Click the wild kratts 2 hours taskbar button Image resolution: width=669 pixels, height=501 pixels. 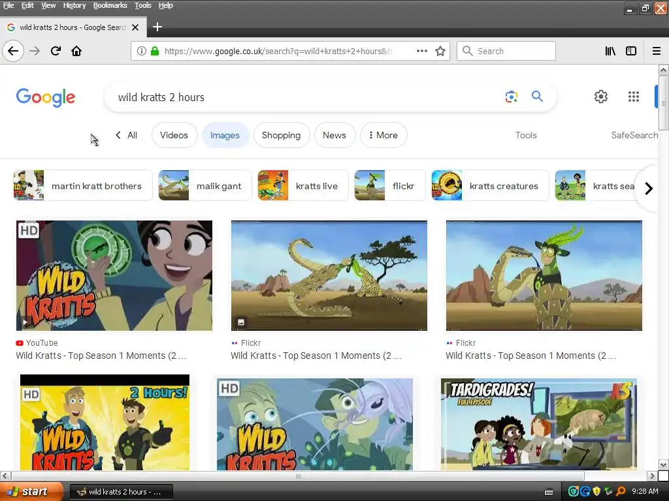tap(121, 492)
